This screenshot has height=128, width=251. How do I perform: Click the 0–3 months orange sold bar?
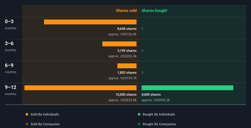click(90, 22)
